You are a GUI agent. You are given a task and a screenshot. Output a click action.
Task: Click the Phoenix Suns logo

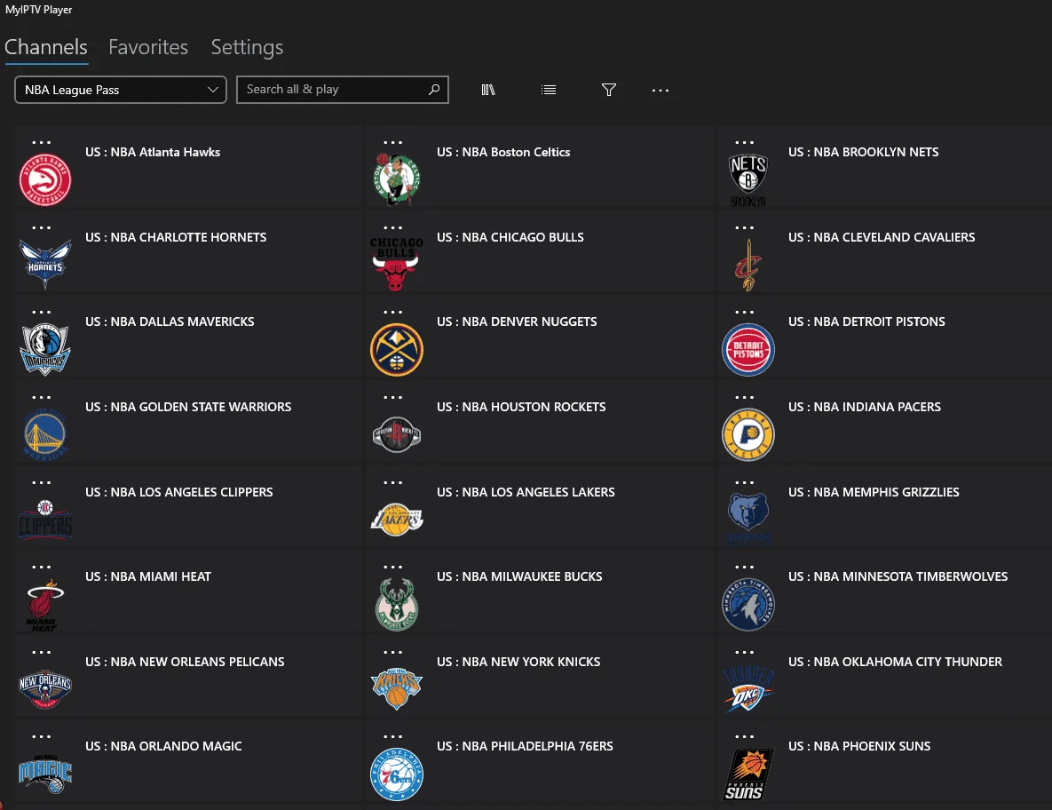coord(748,774)
